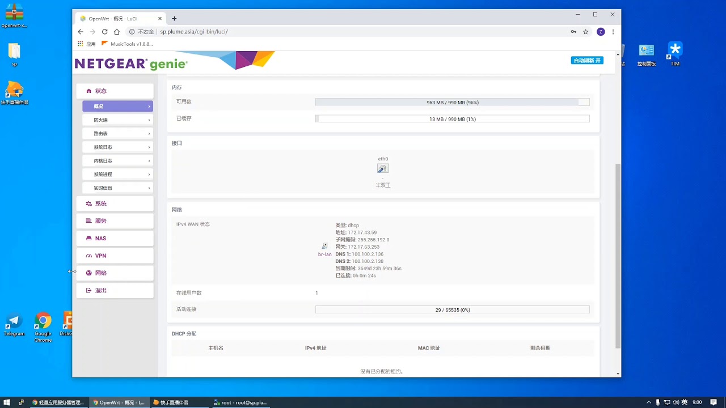Switch to root@sp.plu... terminal taskbar item

pyautogui.click(x=240, y=402)
